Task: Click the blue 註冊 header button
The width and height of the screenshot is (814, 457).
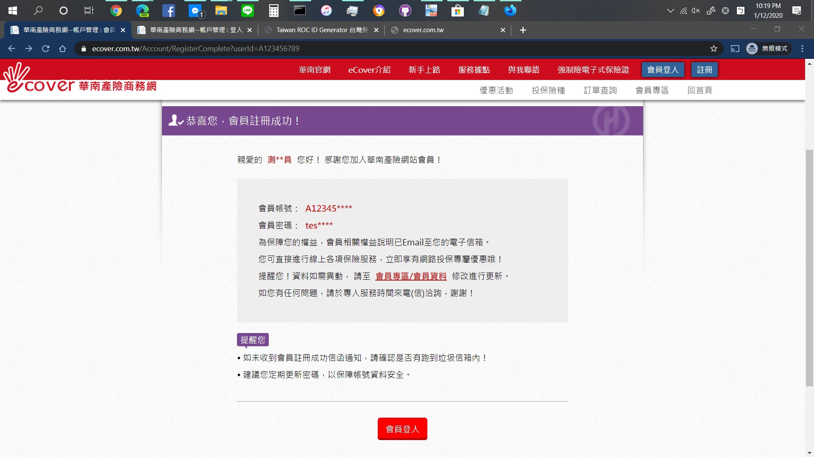Action: (705, 70)
